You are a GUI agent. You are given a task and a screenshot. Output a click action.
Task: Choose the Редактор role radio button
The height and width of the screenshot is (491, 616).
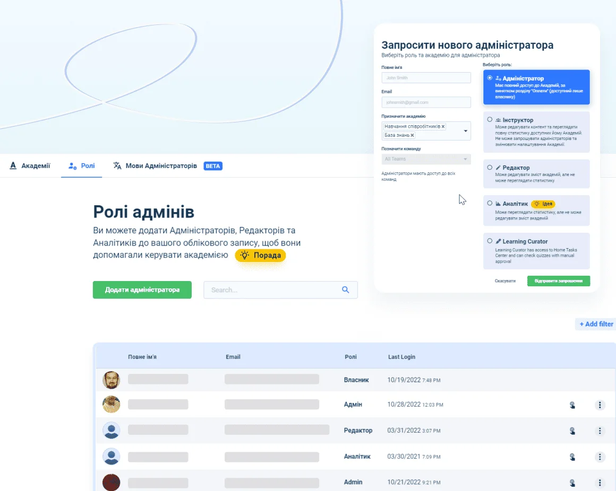pos(490,167)
